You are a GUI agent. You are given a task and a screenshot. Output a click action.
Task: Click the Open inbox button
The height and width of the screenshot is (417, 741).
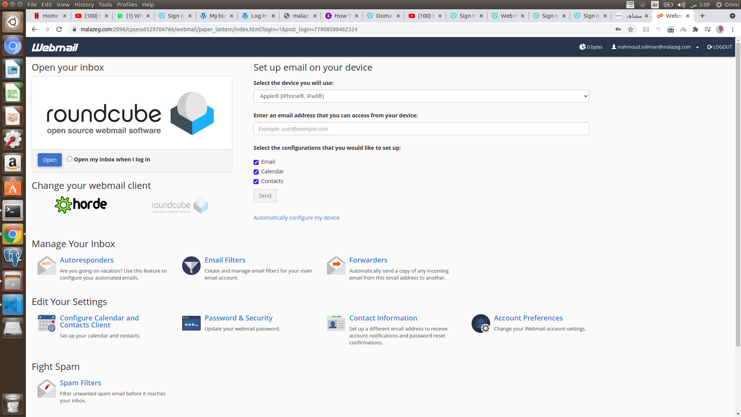tap(49, 160)
